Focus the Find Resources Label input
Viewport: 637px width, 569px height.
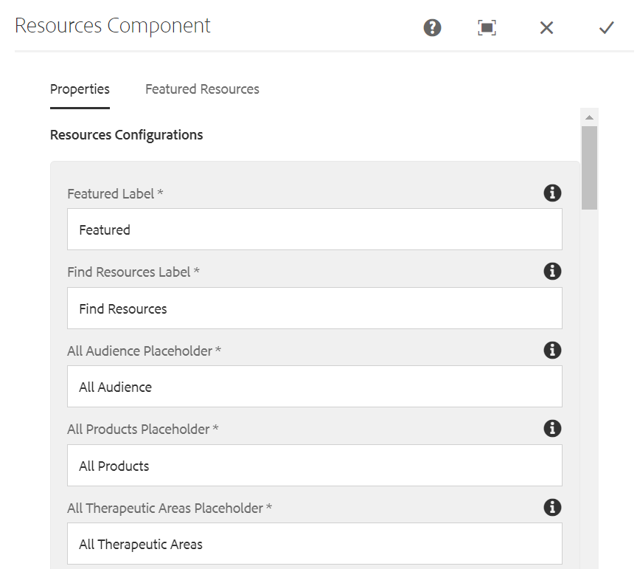point(315,308)
